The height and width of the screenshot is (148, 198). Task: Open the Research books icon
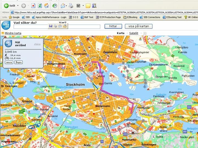(94, 6)
